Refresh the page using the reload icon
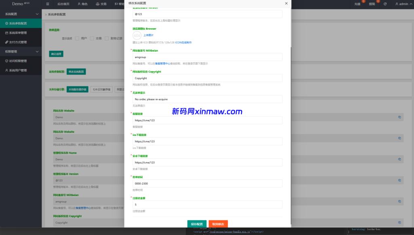 pyautogui.click(x=385, y=4)
